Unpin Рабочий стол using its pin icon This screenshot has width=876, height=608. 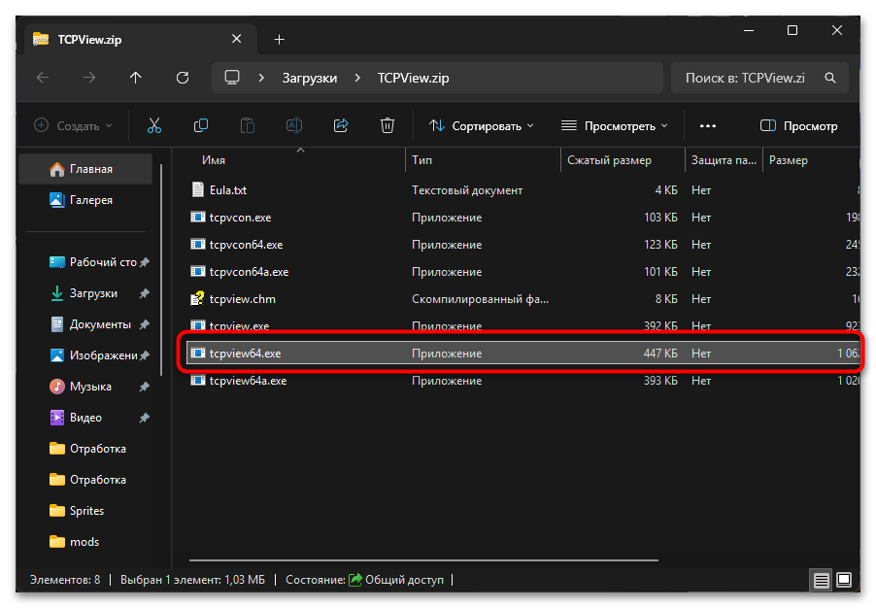(x=145, y=262)
